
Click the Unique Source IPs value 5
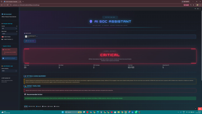(x=163, y=67)
